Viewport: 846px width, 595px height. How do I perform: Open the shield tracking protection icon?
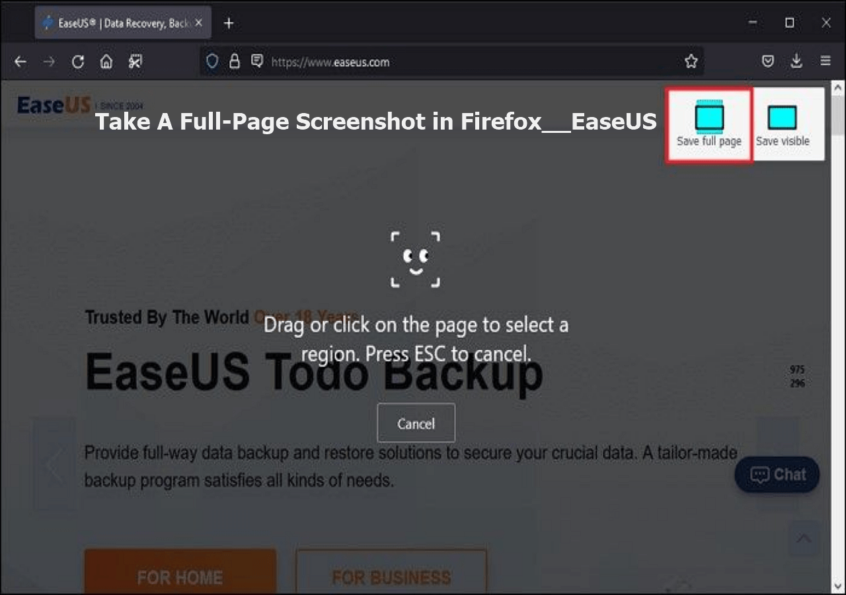pyautogui.click(x=212, y=61)
